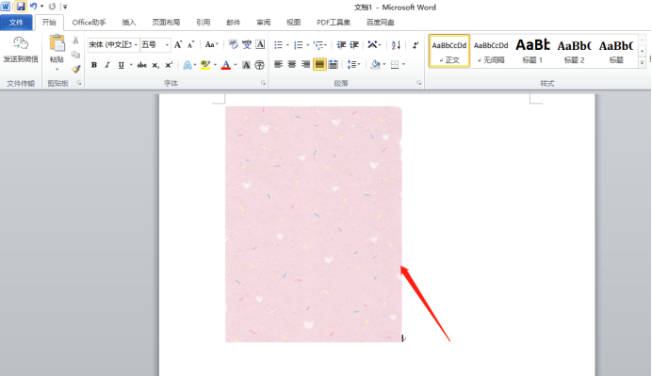Toggle character shading A icon
Image resolution: width=652 pixels, height=376 pixels.
pos(246,65)
